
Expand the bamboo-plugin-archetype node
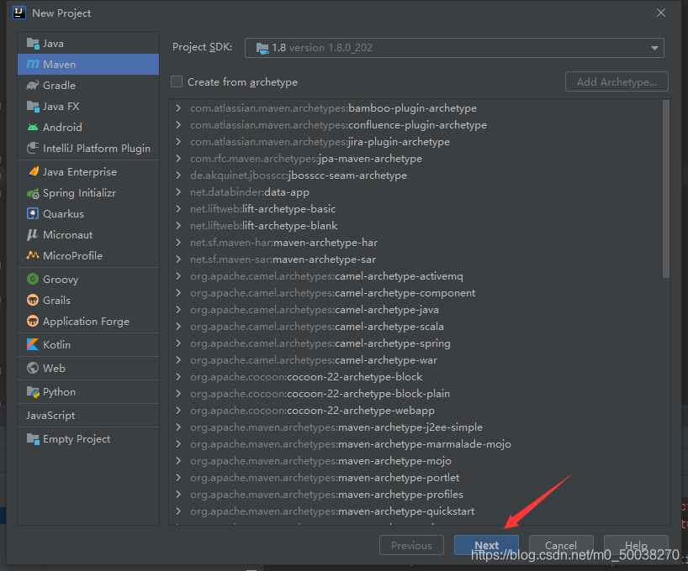tap(178, 108)
